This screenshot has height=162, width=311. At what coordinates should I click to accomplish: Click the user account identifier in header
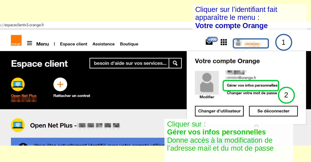pyautogui.click(x=251, y=43)
